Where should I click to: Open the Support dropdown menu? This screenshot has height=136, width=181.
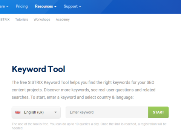click(72, 6)
